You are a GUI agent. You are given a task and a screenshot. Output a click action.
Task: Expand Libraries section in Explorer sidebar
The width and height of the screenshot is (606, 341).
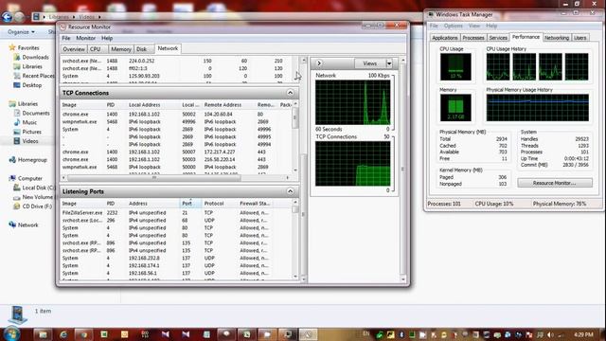(x=27, y=104)
